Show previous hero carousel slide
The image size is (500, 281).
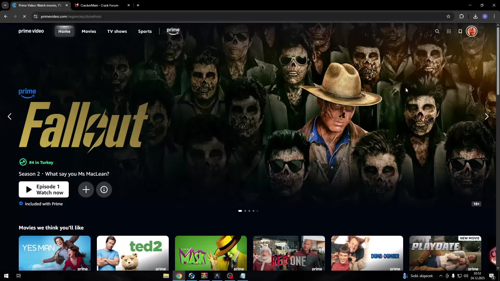[x=10, y=116]
